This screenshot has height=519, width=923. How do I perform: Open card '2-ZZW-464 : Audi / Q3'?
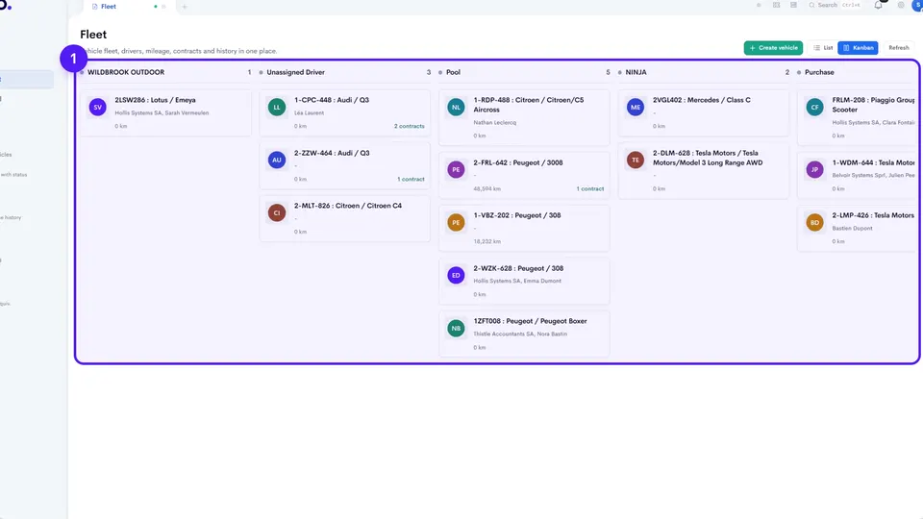[x=345, y=165]
